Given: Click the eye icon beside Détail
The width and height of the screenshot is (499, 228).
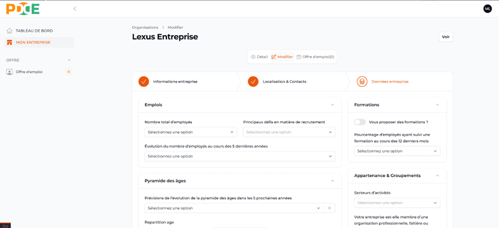Looking at the screenshot, I should [253, 57].
